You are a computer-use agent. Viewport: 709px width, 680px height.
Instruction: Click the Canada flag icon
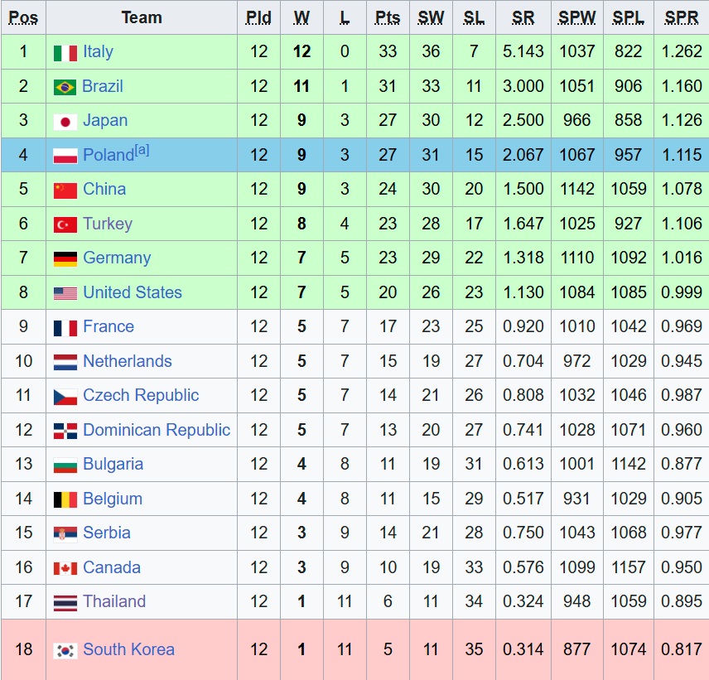click(65, 568)
